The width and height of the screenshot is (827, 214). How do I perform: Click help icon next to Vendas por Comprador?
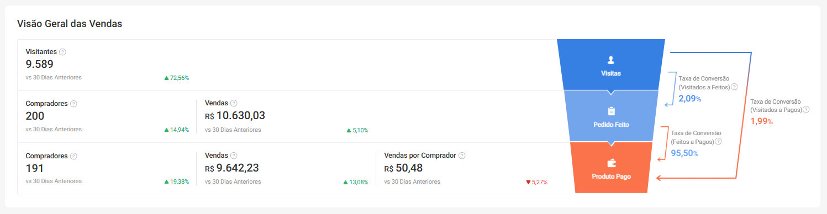click(x=462, y=156)
